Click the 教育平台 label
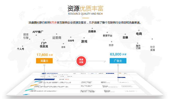This screenshot has width=170, height=99. [107, 36]
